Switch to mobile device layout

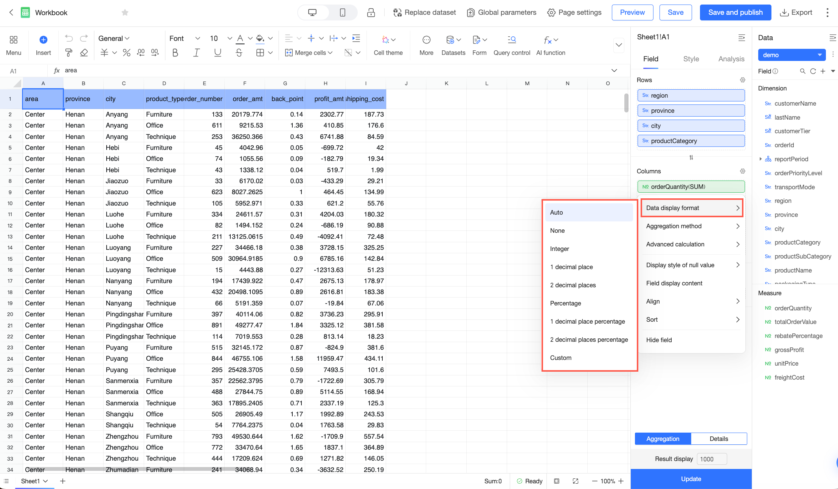click(x=343, y=12)
